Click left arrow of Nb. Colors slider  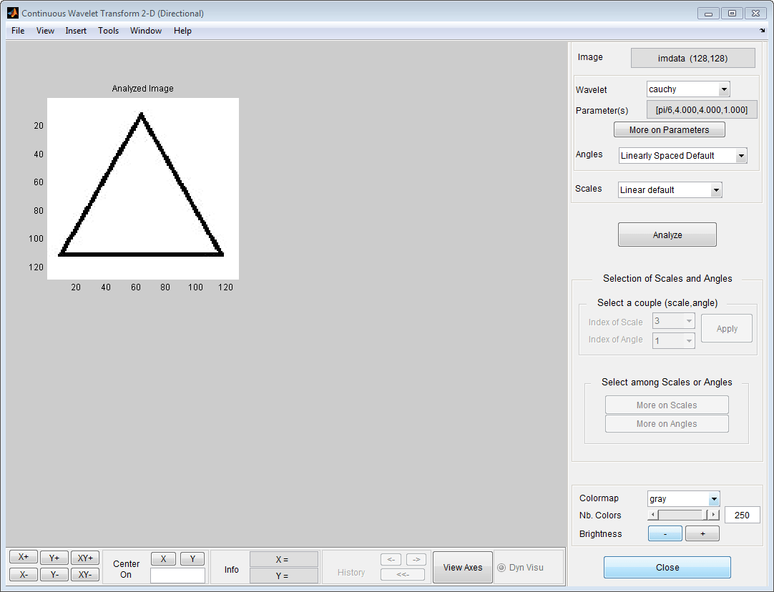pos(653,515)
